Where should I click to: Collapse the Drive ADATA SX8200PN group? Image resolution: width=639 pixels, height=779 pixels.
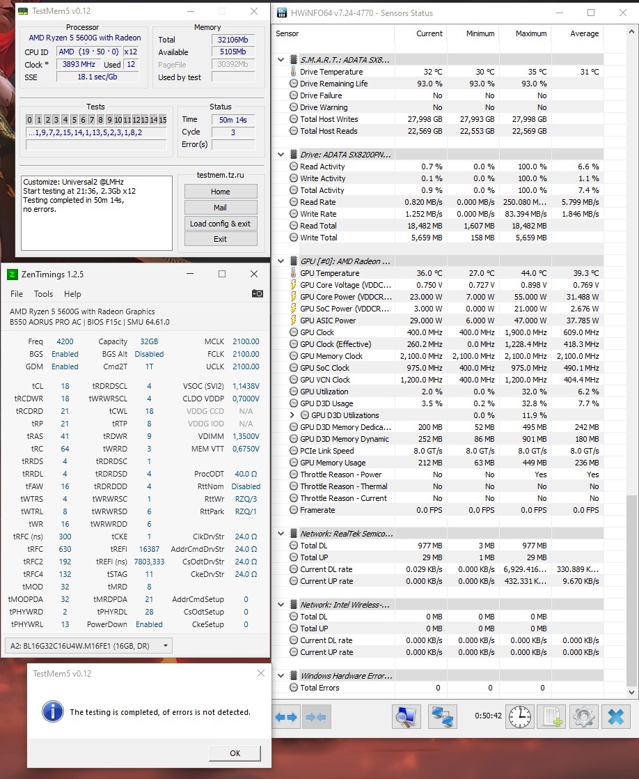[x=281, y=155]
